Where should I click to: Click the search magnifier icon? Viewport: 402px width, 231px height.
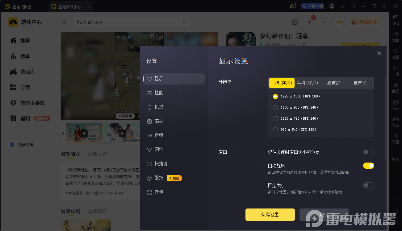click(184, 22)
